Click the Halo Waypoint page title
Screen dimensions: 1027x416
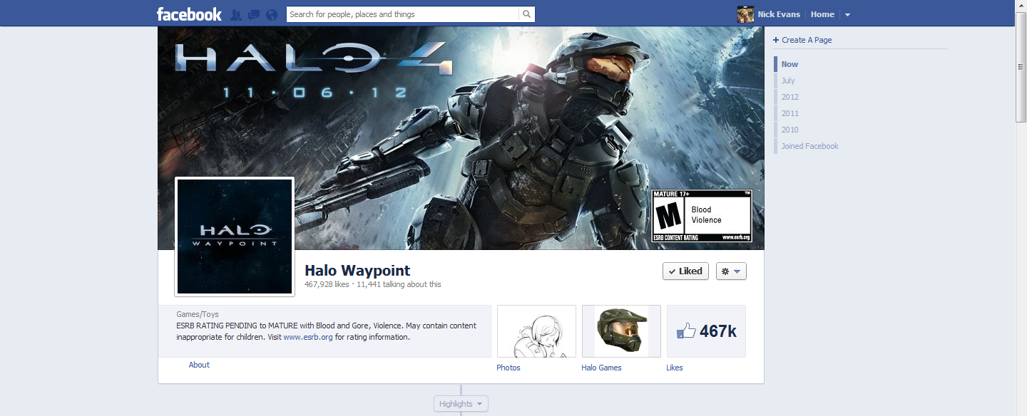pos(357,271)
